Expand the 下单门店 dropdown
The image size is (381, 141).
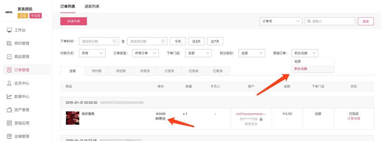pos(198,53)
